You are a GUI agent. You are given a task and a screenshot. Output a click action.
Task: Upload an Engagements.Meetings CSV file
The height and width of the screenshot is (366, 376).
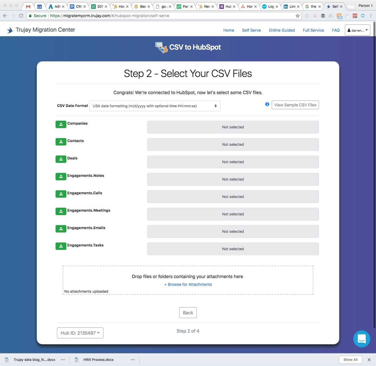(x=61, y=211)
